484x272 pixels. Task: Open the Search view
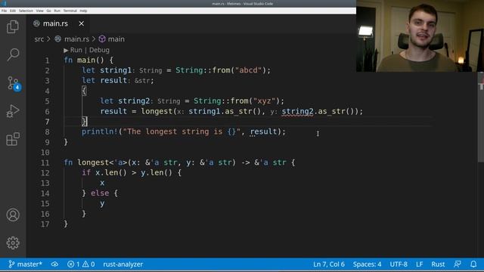coord(13,54)
